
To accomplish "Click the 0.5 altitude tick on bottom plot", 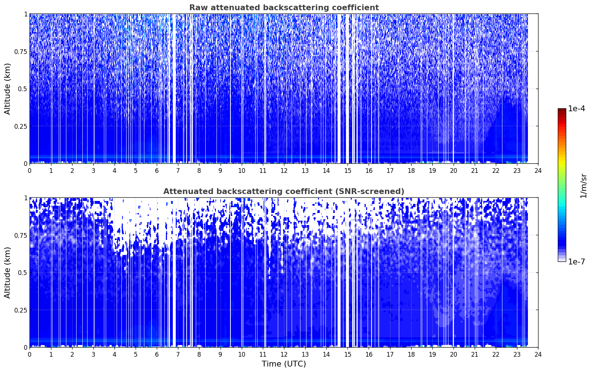I will click(x=23, y=272).
